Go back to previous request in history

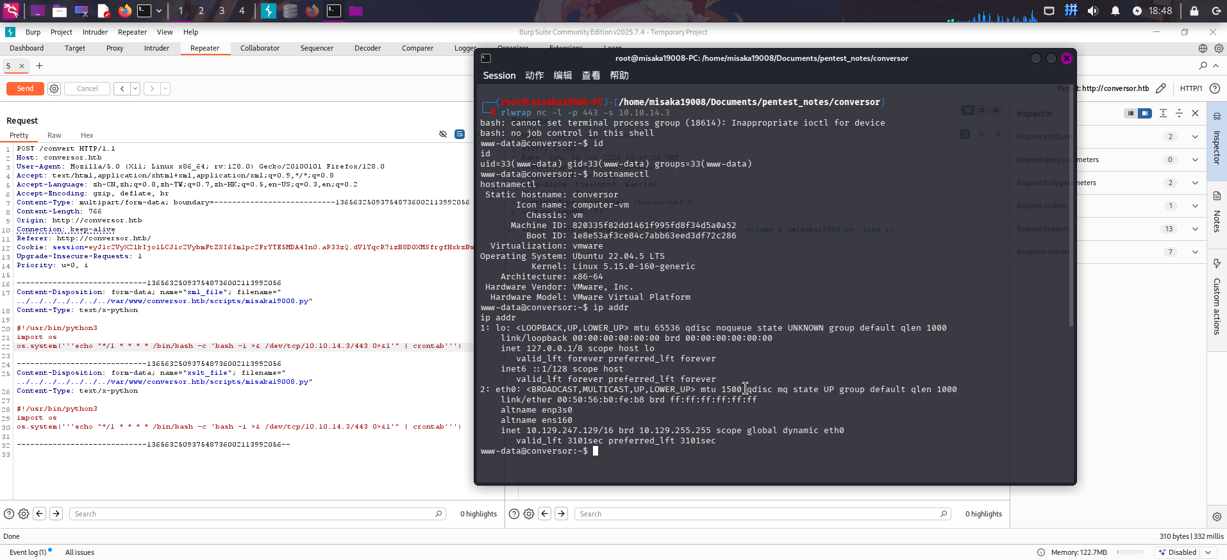tap(122, 88)
